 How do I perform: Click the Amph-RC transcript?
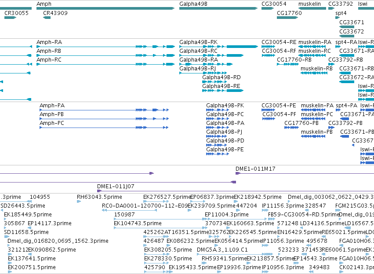[x=105, y=64]
